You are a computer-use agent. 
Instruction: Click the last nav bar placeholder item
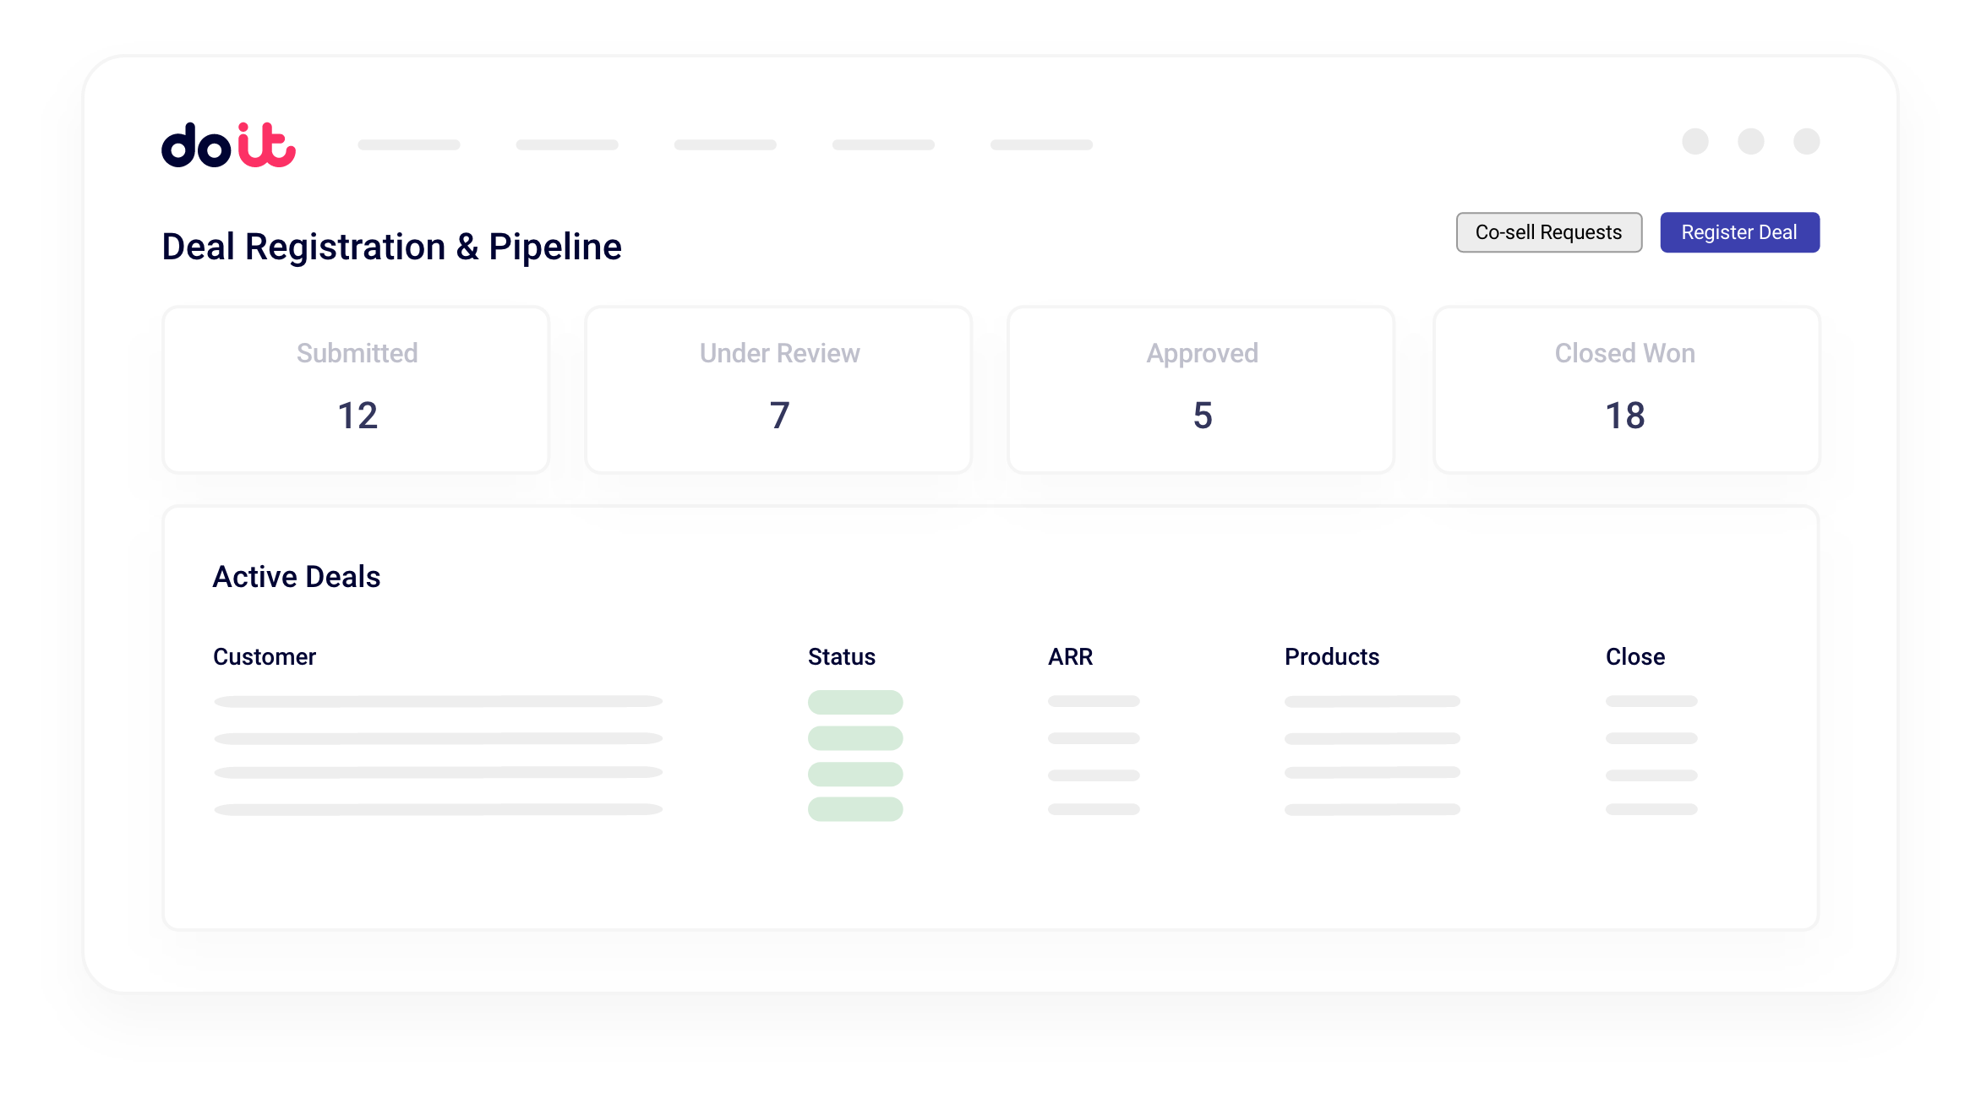pyautogui.click(x=1041, y=144)
